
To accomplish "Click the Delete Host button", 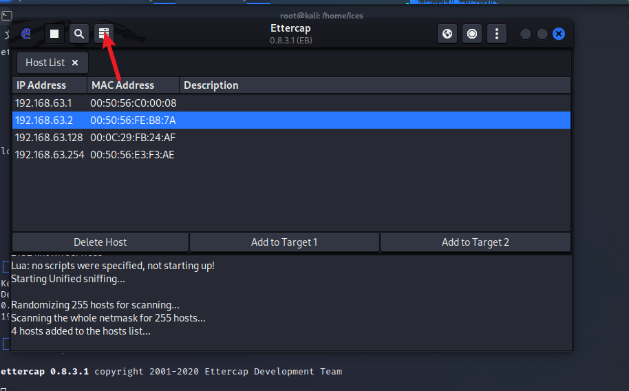I will click(100, 242).
